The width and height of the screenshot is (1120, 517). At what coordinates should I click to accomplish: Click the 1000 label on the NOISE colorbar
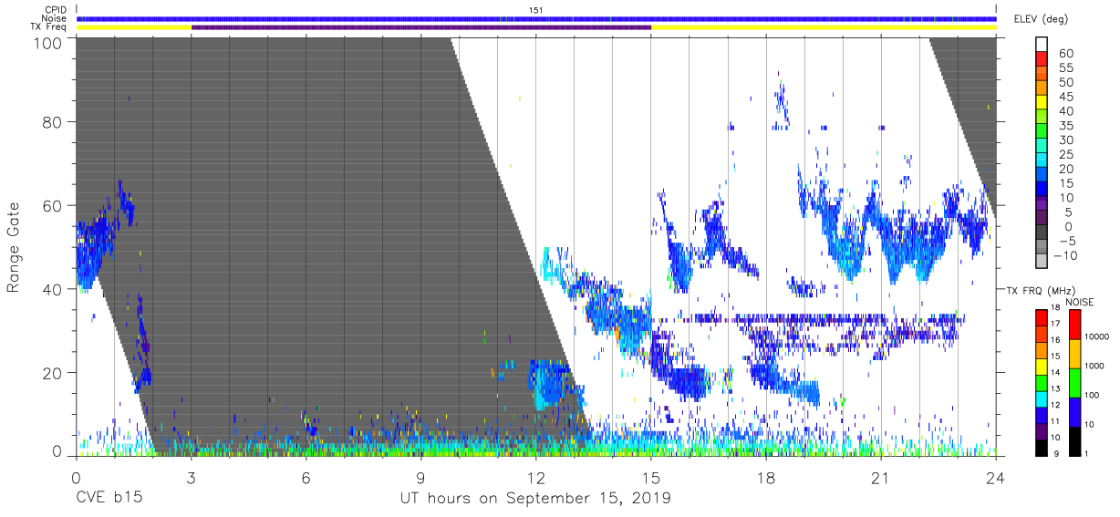point(1095,367)
